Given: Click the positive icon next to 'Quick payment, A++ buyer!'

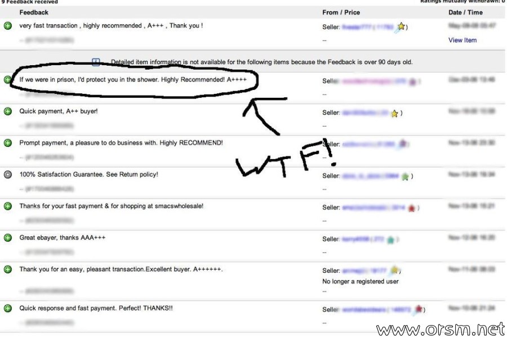Looking at the screenshot, I should pos(8,111).
